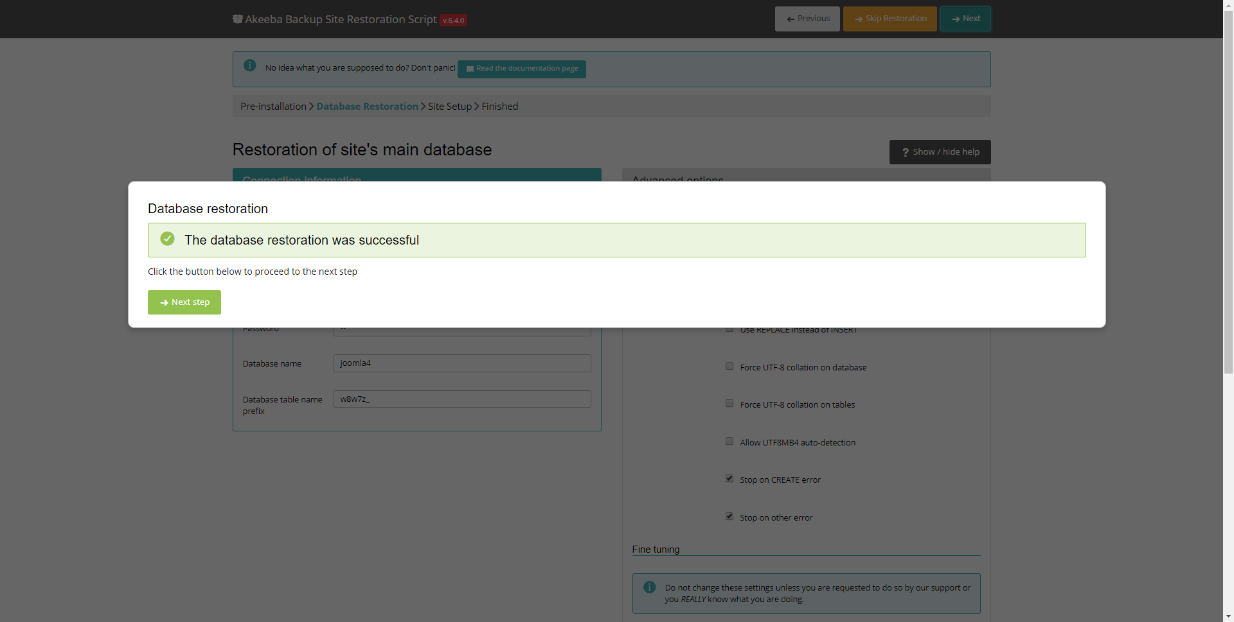The width and height of the screenshot is (1234, 622).
Task: Toggle Show / hide help
Action: tap(940, 152)
